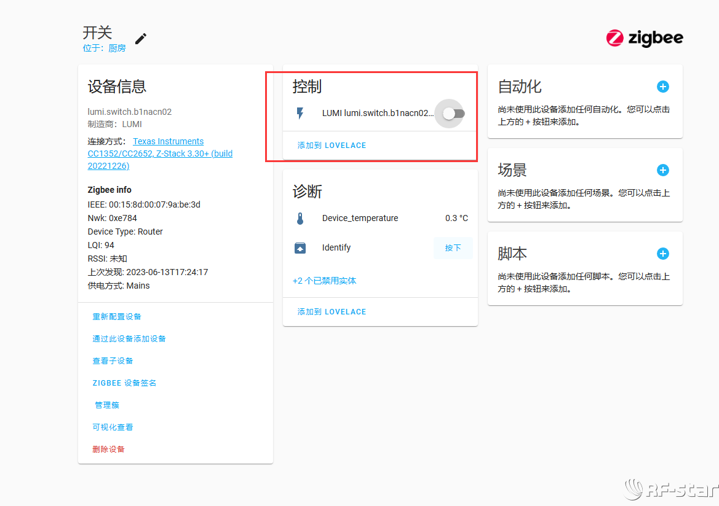Click the Identify entity icon in diagnostics
Screen dimensions: 719x506
pyautogui.click(x=300, y=247)
